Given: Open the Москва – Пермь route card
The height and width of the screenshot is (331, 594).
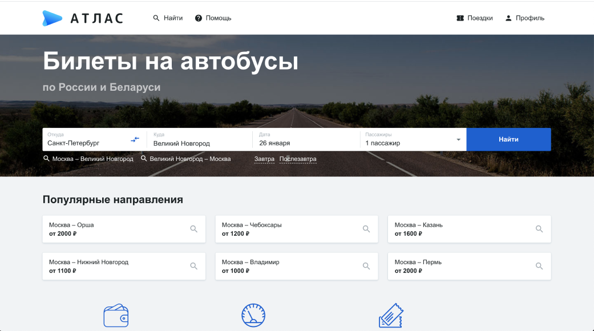Looking at the screenshot, I should pyautogui.click(x=470, y=267).
